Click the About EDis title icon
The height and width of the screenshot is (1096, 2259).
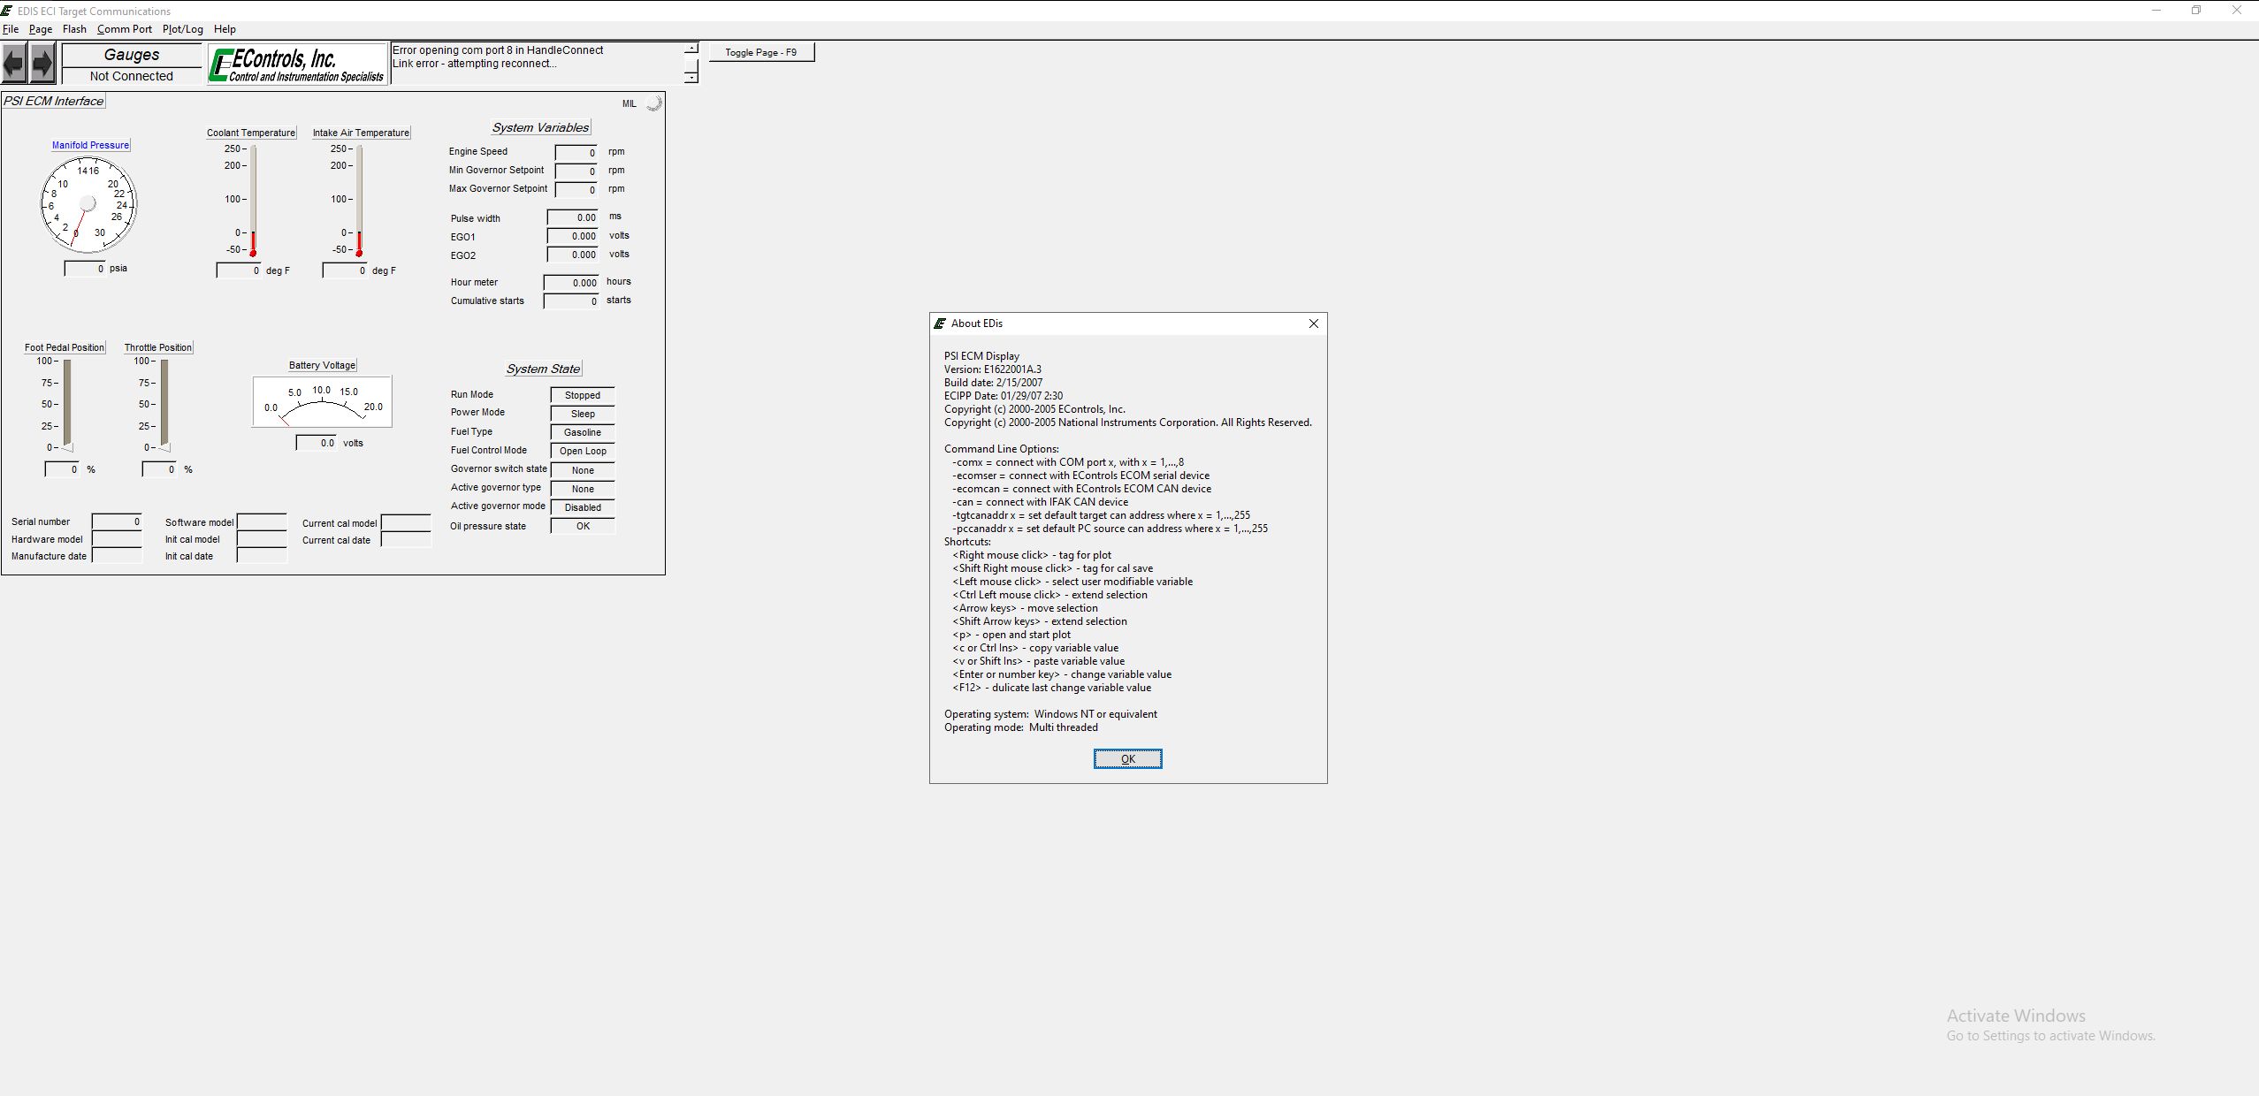940,323
